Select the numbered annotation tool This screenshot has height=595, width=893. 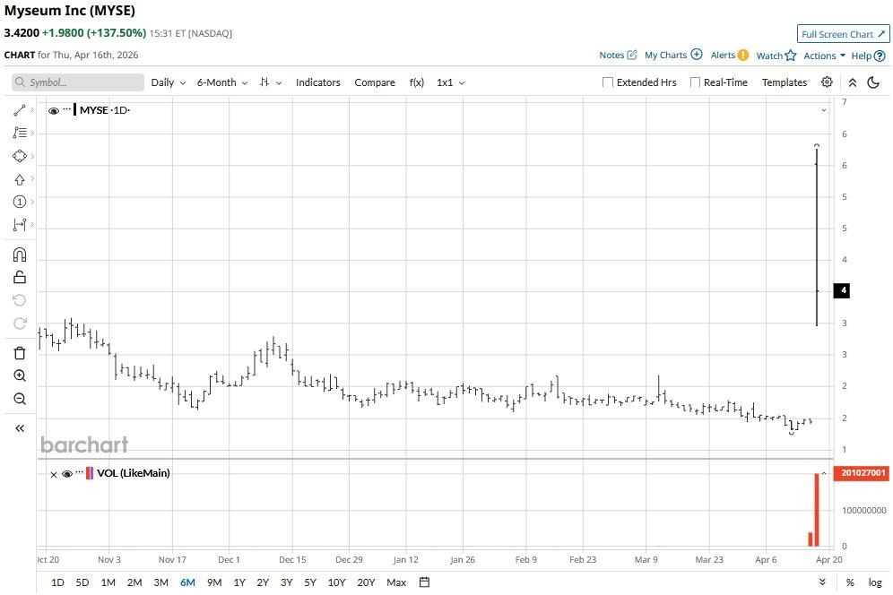tap(20, 202)
